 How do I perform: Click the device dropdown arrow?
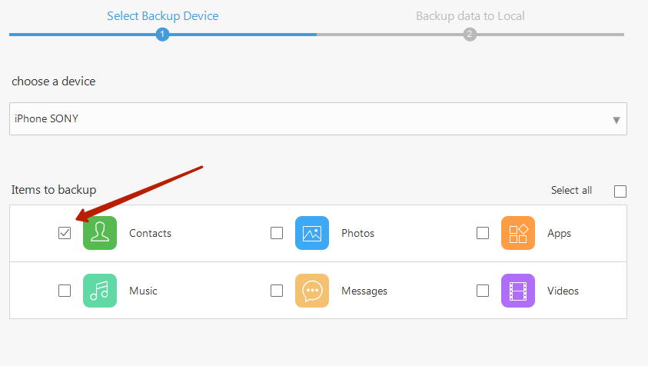coord(616,120)
